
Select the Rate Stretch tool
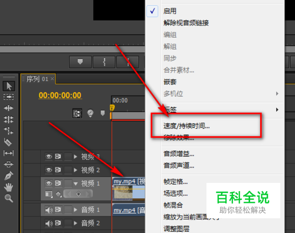8,130
